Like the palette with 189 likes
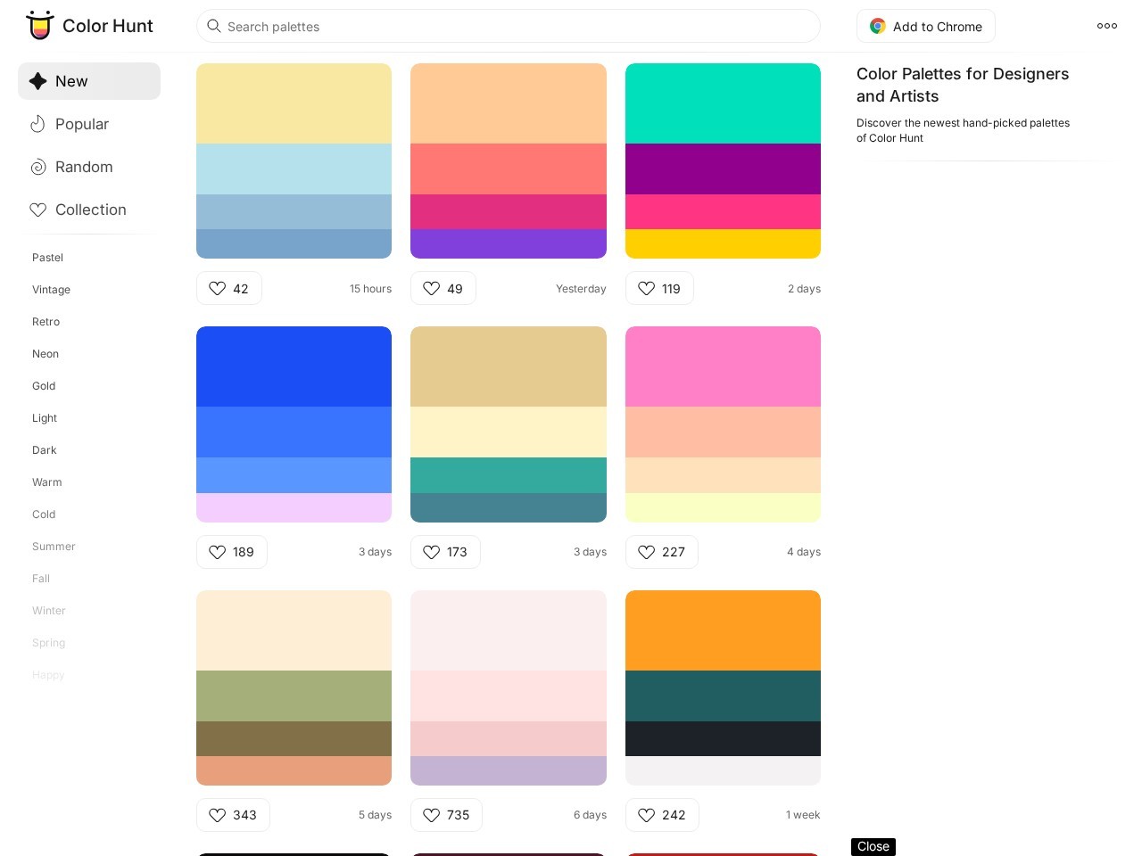This screenshot has width=1142, height=856. (232, 552)
